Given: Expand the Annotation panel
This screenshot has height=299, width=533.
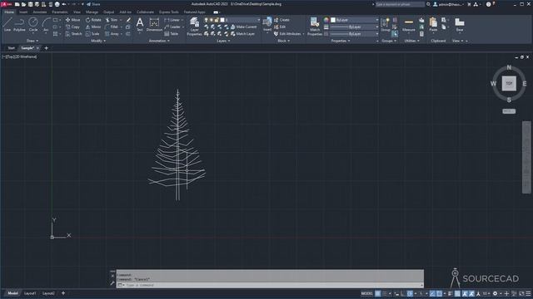Looking at the screenshot, I should [159, 41].
